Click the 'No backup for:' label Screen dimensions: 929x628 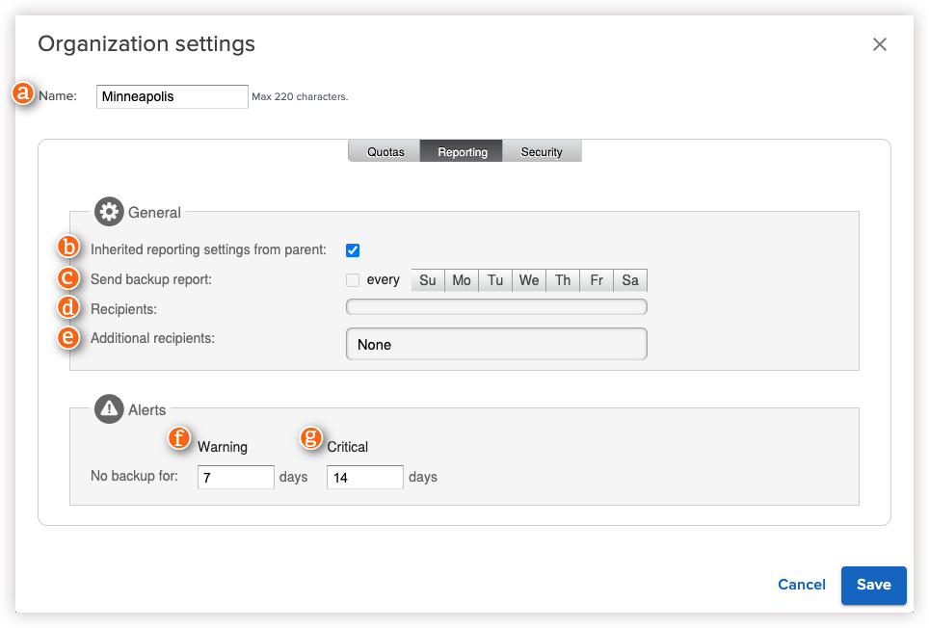135,476
